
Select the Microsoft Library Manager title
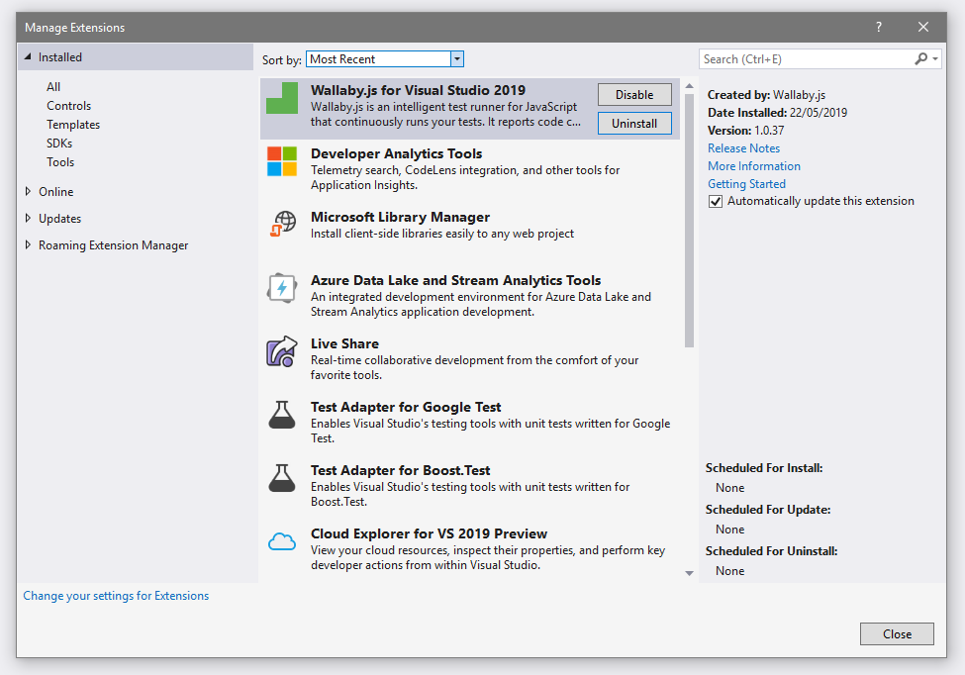click(400, 217)
